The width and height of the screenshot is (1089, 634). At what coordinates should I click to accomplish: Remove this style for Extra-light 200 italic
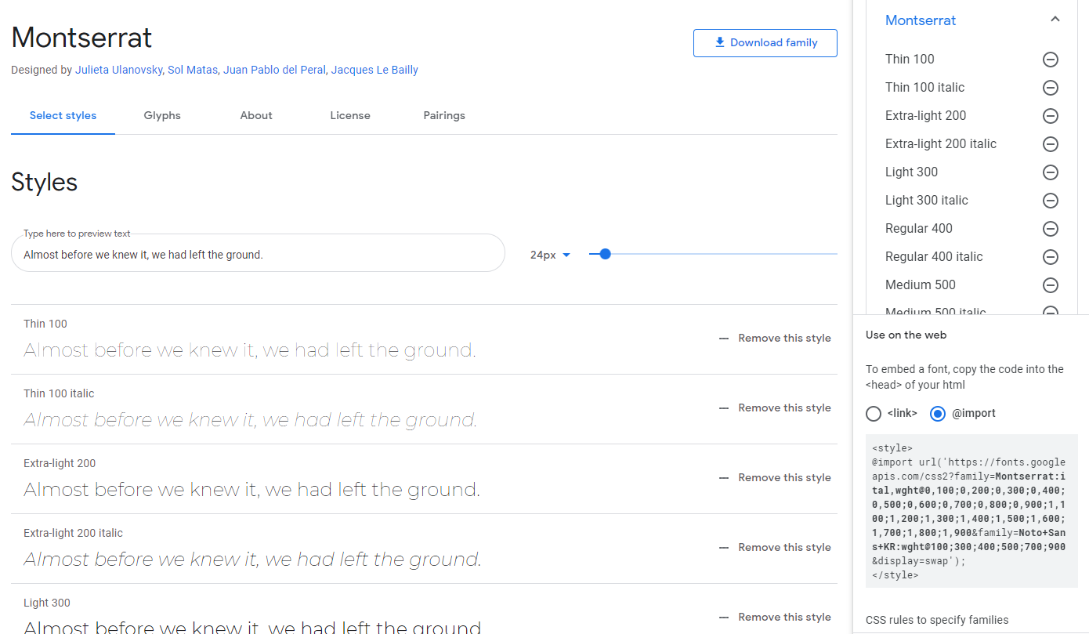(775, 548)
